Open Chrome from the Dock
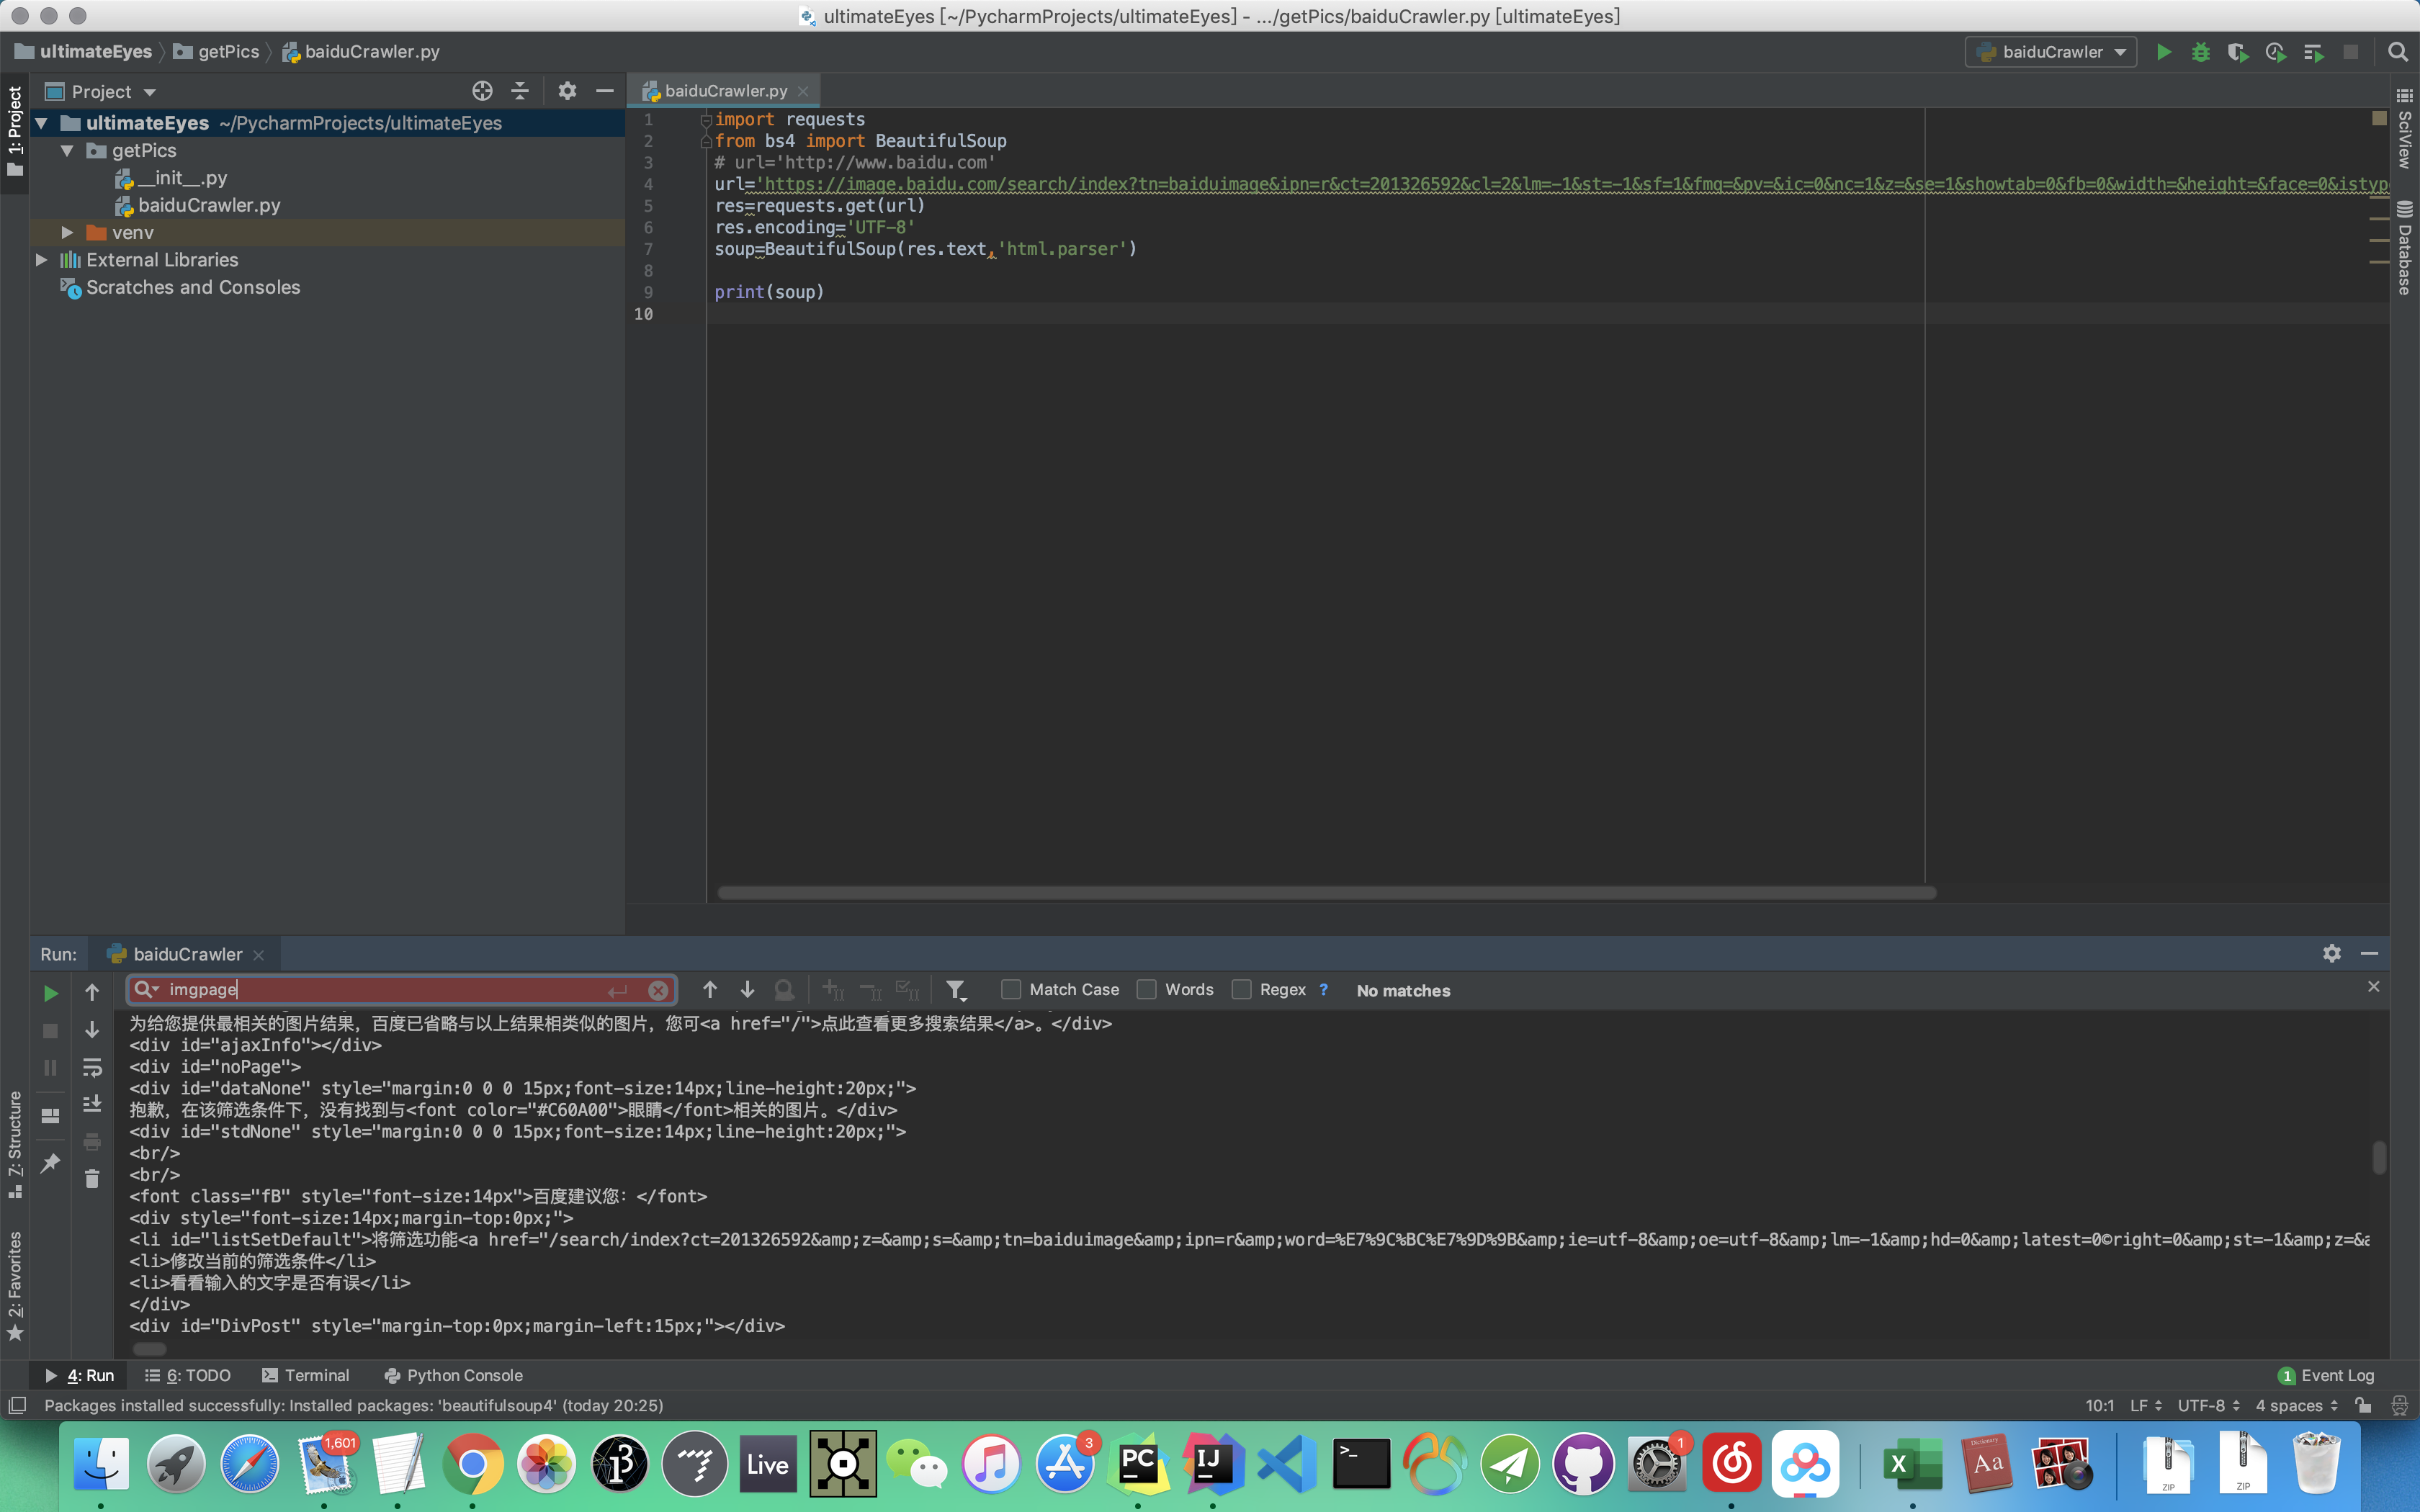 (x=472, y=1465)
